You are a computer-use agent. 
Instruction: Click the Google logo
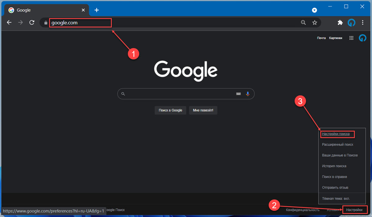click(x=186, y=71)
